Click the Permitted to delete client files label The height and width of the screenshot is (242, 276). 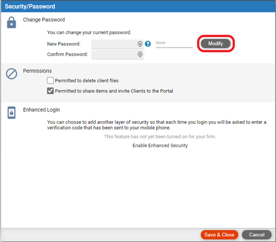[x=87, y=81]
